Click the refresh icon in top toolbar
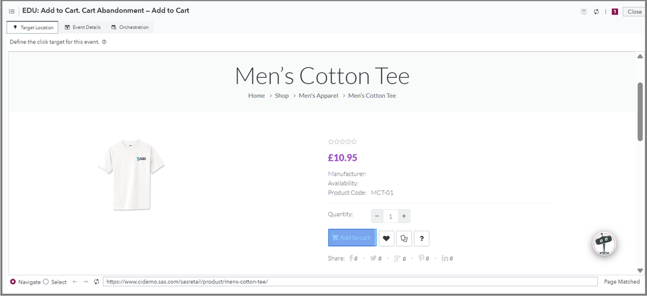647x296 pixels. (x=596, y=12)
